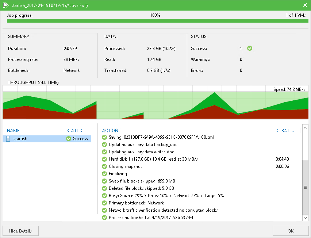Viewport: 311px width, 238px height.
Task: Click the '1 of 1 VMs' label
Action: pos(296,15)
